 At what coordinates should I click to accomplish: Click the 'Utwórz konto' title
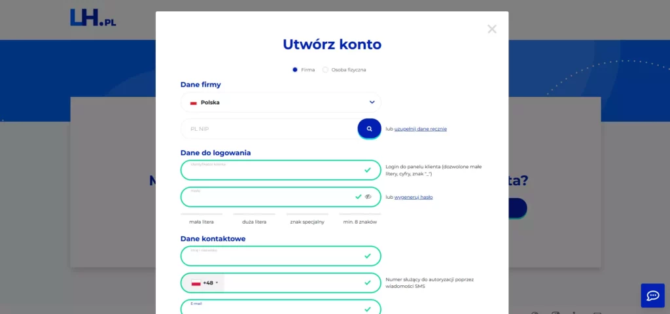pos(332,44)
